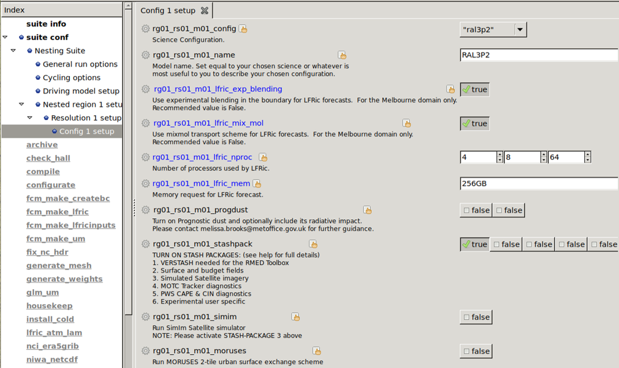The height and width of the screenshot is (368, 619).
Task: Open gear menu for lfric_nproc
Action: 146,157
